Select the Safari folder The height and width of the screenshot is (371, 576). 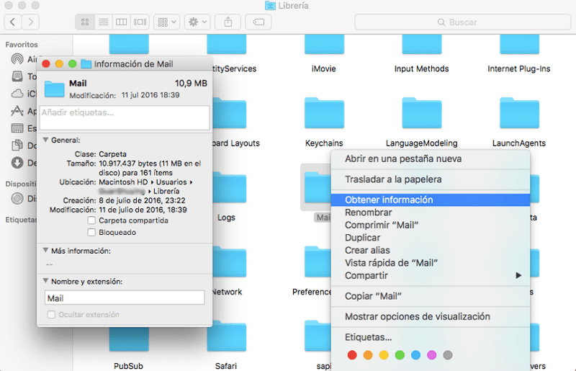226,336
